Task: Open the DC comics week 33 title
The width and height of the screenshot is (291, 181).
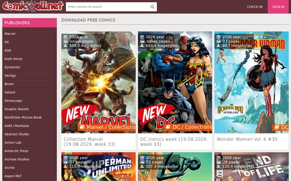Action: (174, 142)
